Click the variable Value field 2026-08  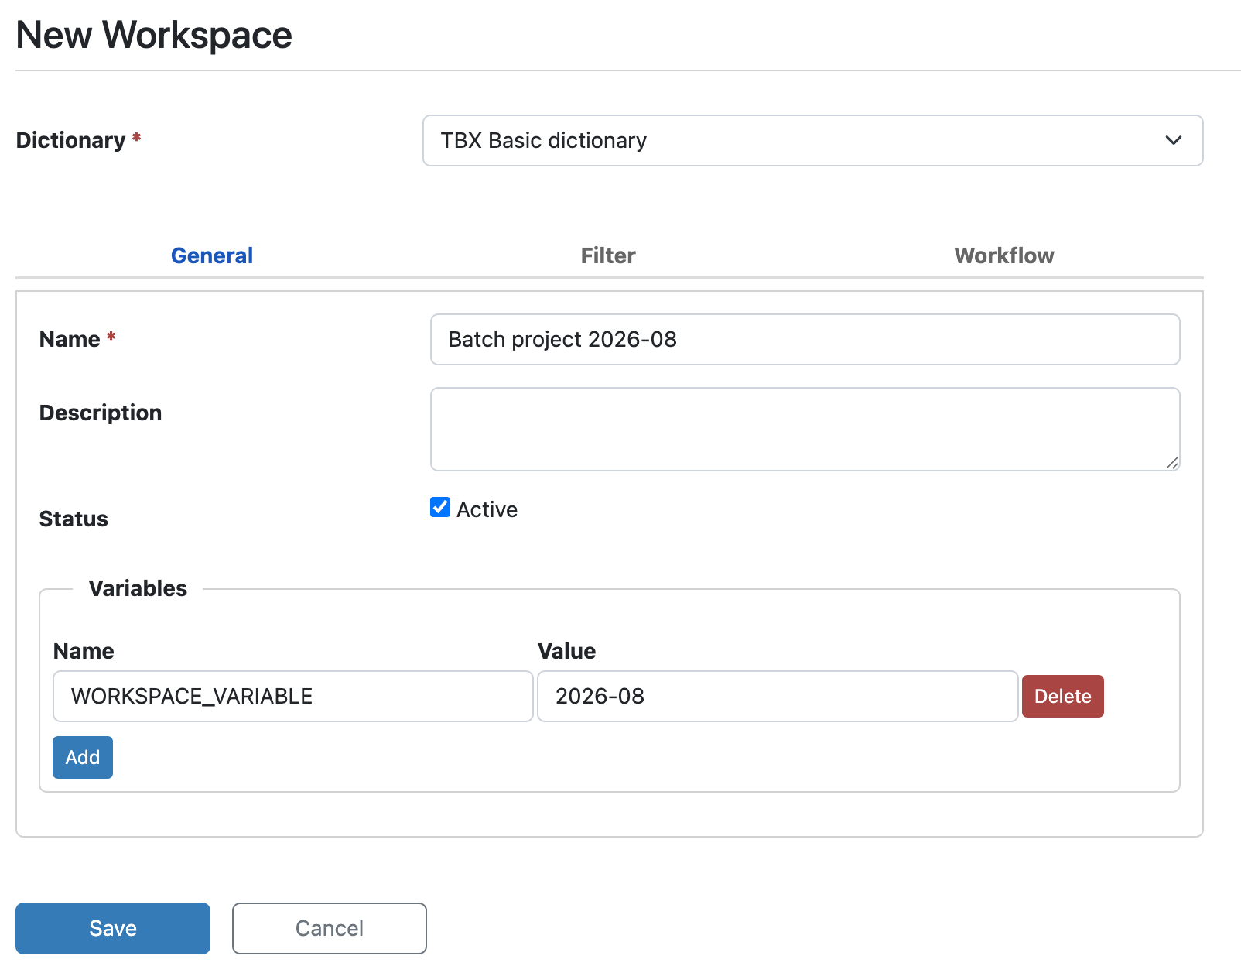click(778, 696)
